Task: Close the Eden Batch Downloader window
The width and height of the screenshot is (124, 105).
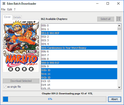Action: tap(118, 4)
